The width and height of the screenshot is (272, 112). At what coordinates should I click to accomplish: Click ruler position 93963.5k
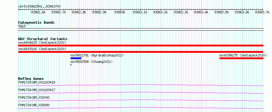(222, 12)
